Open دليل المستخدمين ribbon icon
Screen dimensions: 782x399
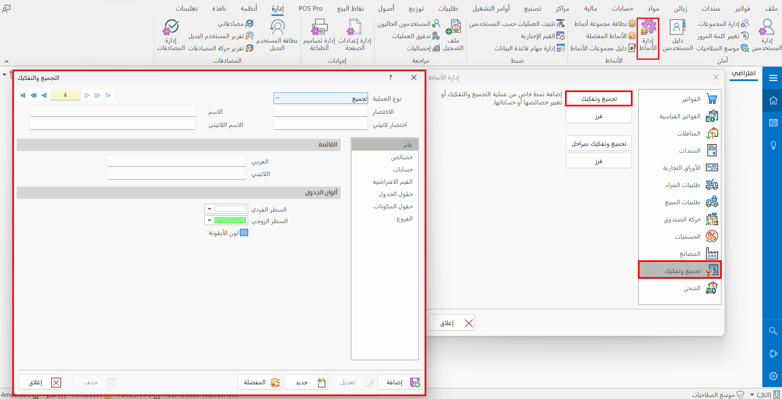(x=678, y=36)
